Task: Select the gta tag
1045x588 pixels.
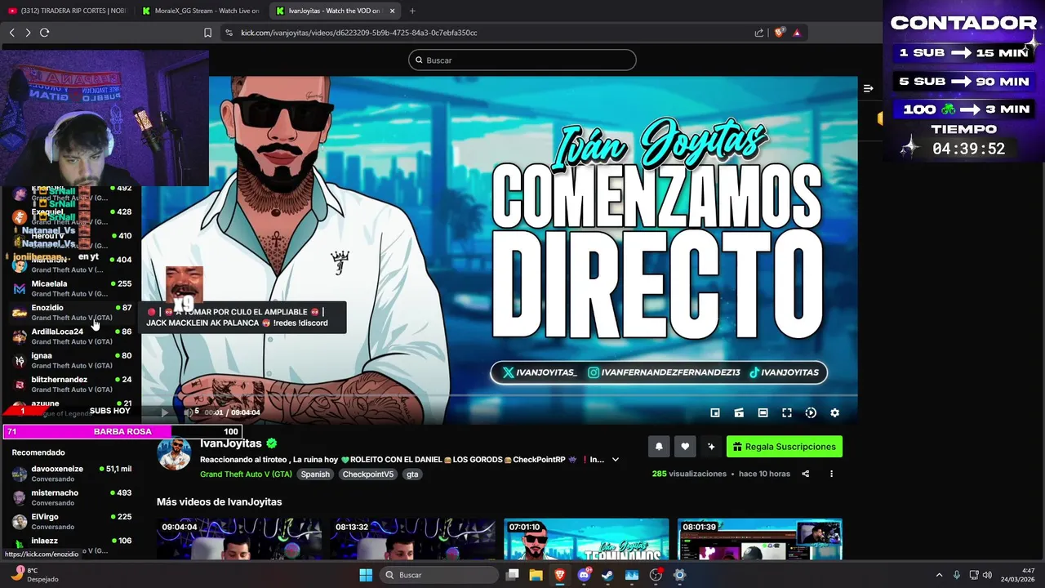Action: pyautogui.click(x=412, y=474)
